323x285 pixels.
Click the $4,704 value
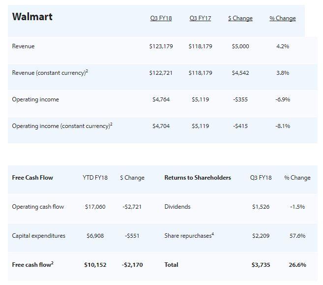pyautogui.click(x=161, y=126)
